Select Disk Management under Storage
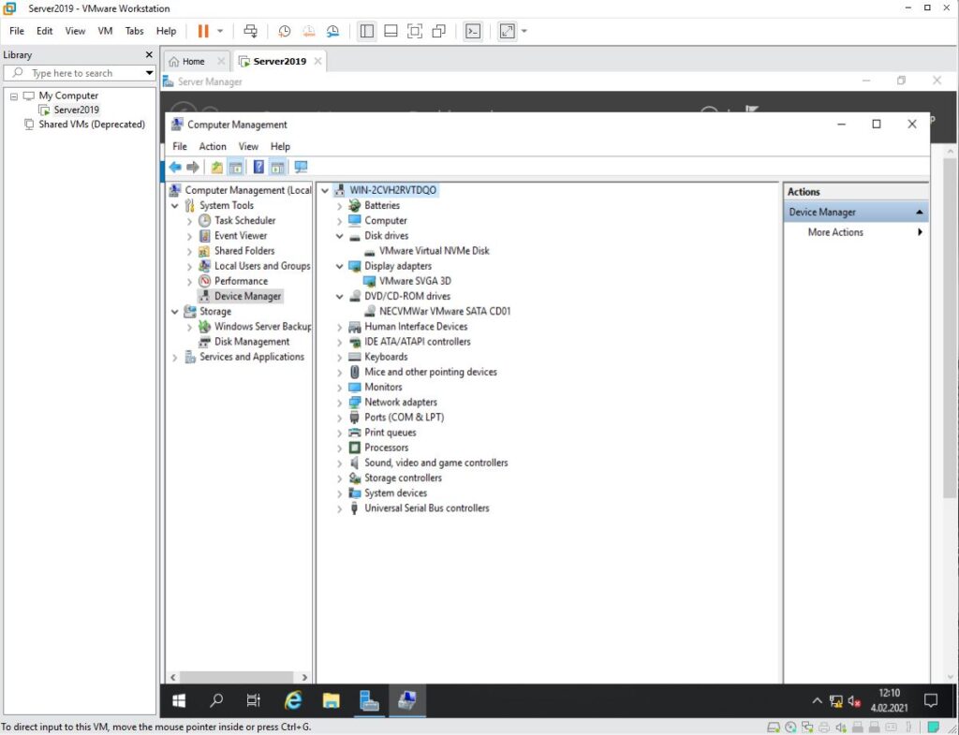 [x=251, y=342]
